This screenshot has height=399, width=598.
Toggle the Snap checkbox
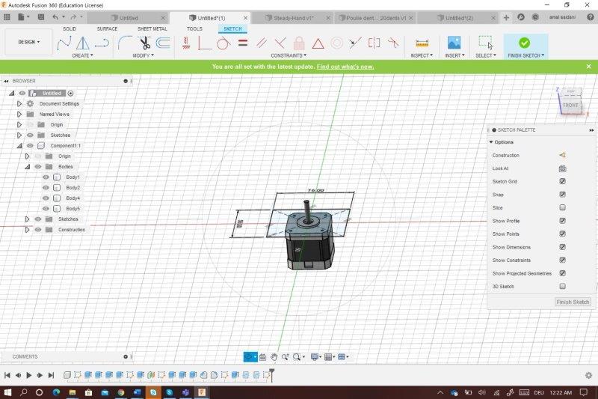(563, 195)
